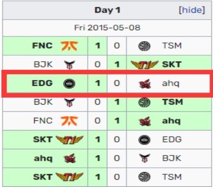The width and height of the screenshot is (213, 187).
Task: Click the Fnatic logo in first match row
Action: (69, 46)
